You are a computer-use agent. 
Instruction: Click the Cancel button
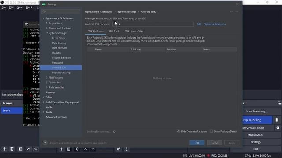(x=215, y=143)
